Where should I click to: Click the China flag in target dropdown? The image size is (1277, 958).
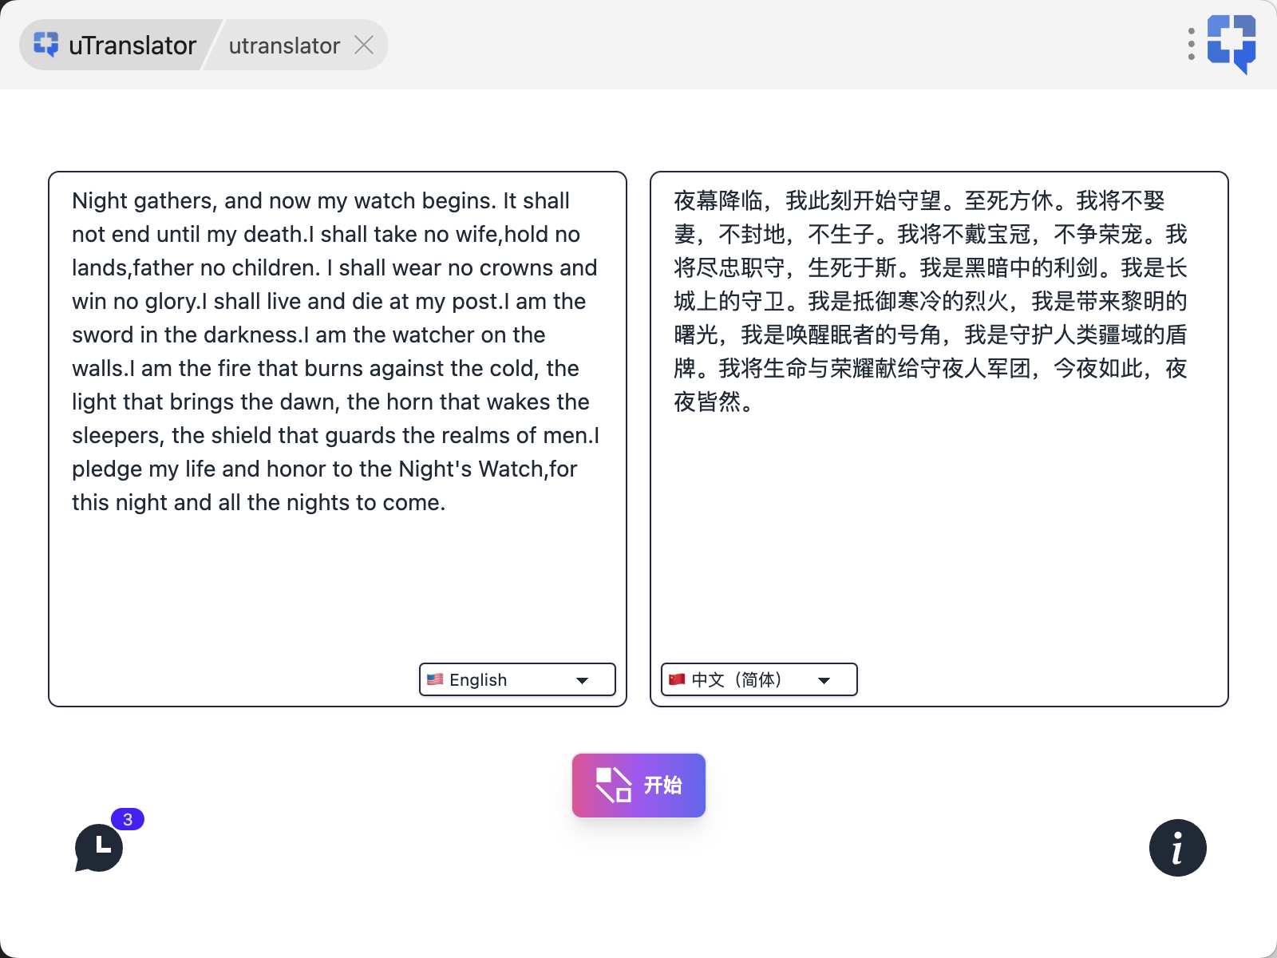pos(677,679)
